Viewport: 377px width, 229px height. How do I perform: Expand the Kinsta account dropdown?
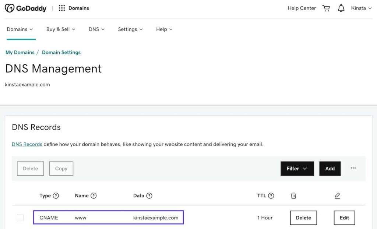click(x=361, y=8)
